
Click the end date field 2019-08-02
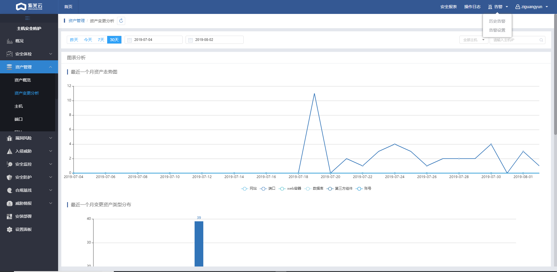[215, 40]
